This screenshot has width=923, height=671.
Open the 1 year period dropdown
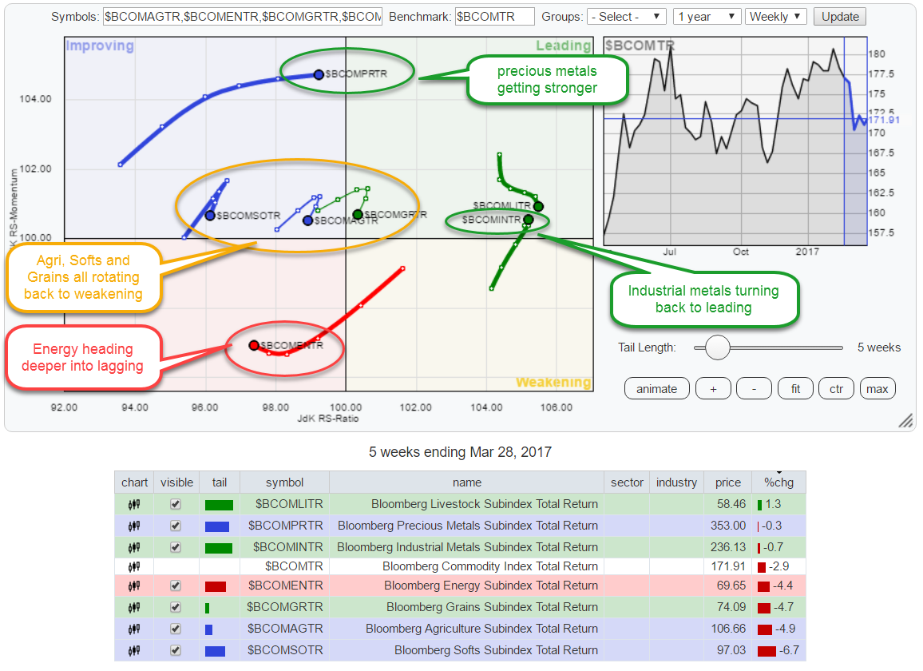pyautogui.click(x=707, y=17)
